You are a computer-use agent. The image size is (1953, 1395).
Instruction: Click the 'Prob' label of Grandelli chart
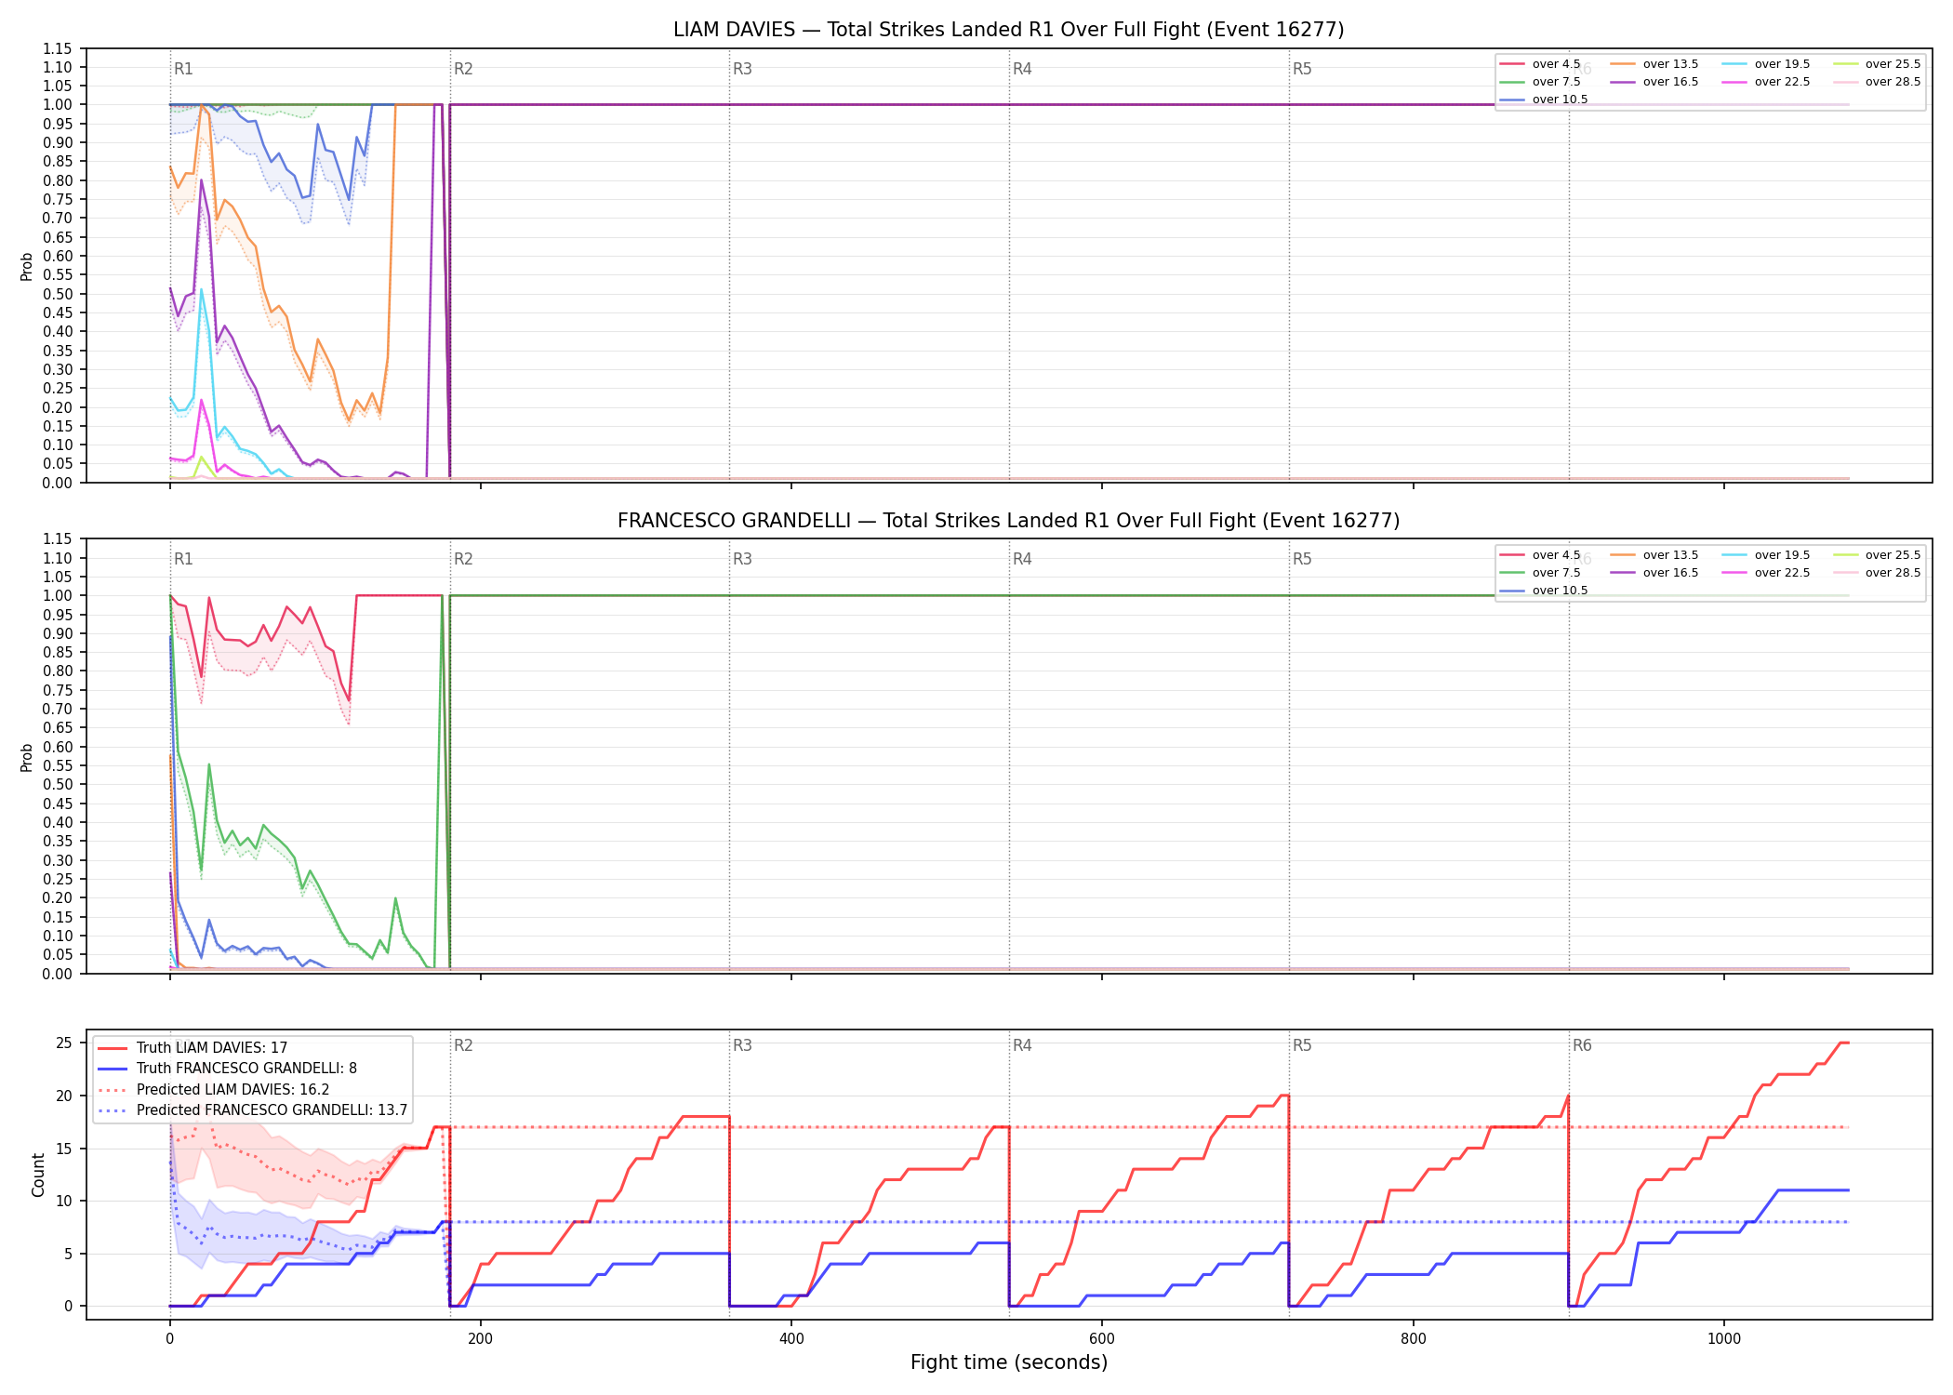[26, 757]
